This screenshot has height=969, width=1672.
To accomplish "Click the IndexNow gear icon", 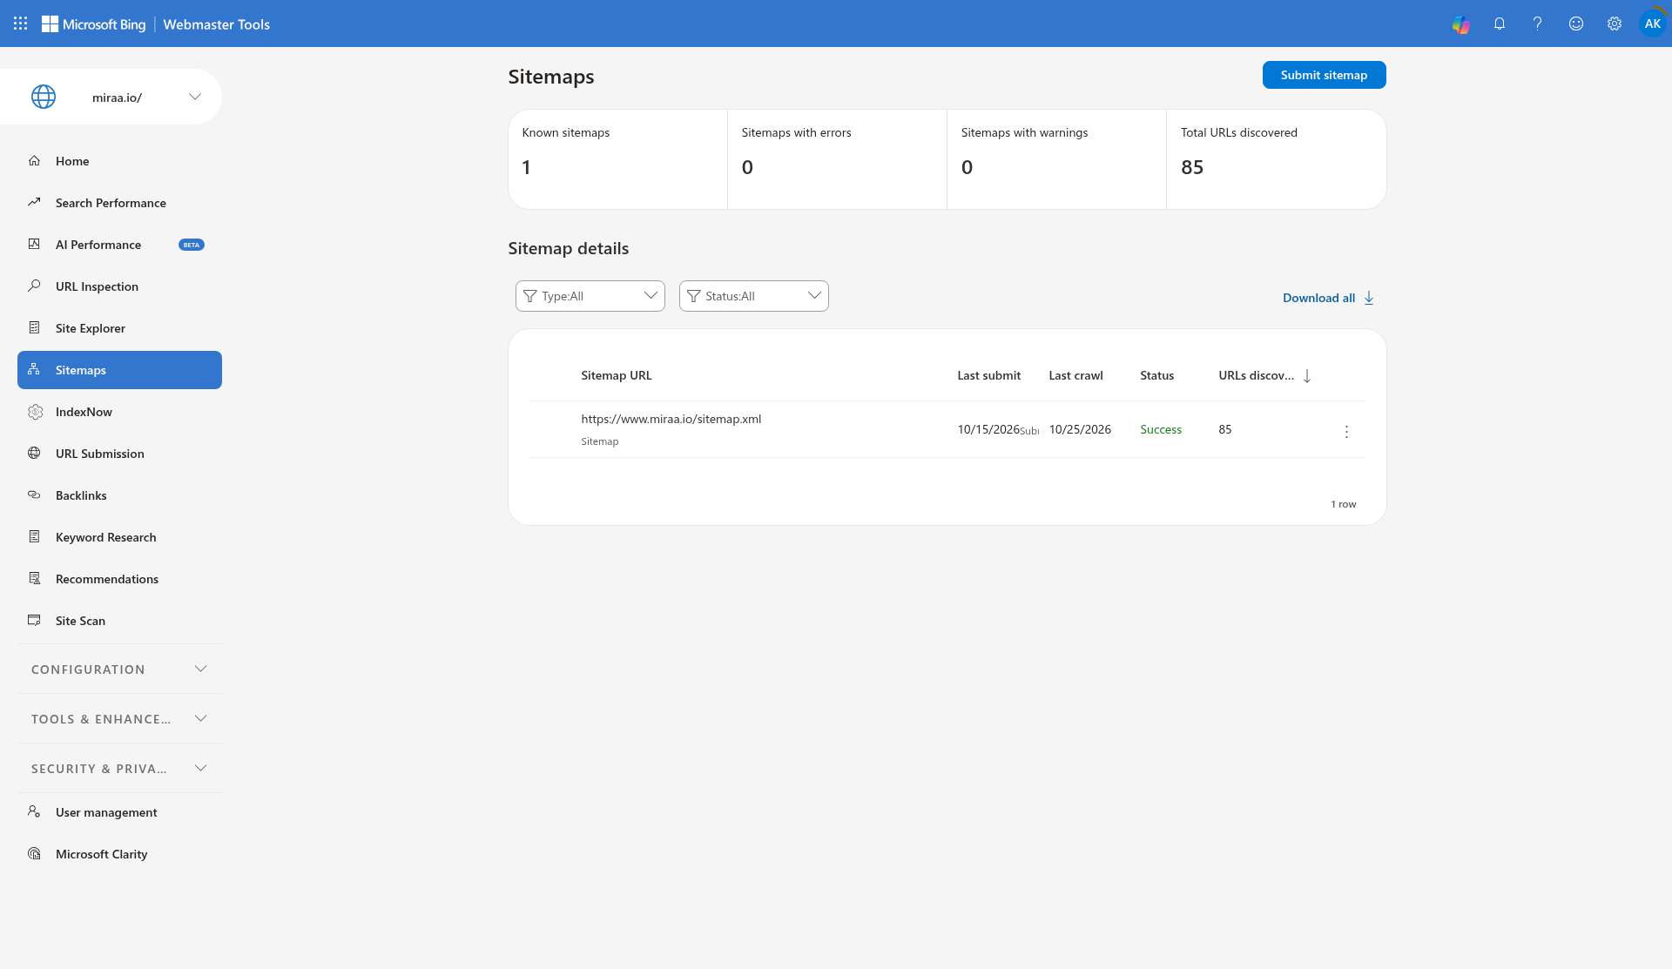I will tap(35, 412).
